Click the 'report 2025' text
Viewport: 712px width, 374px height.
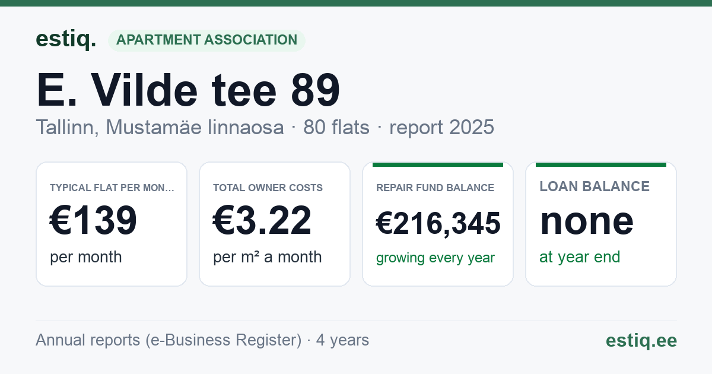pos(441,128)
